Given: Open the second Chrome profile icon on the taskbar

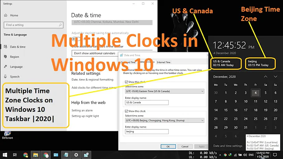Looking at the screenshot, I should 46,155.
